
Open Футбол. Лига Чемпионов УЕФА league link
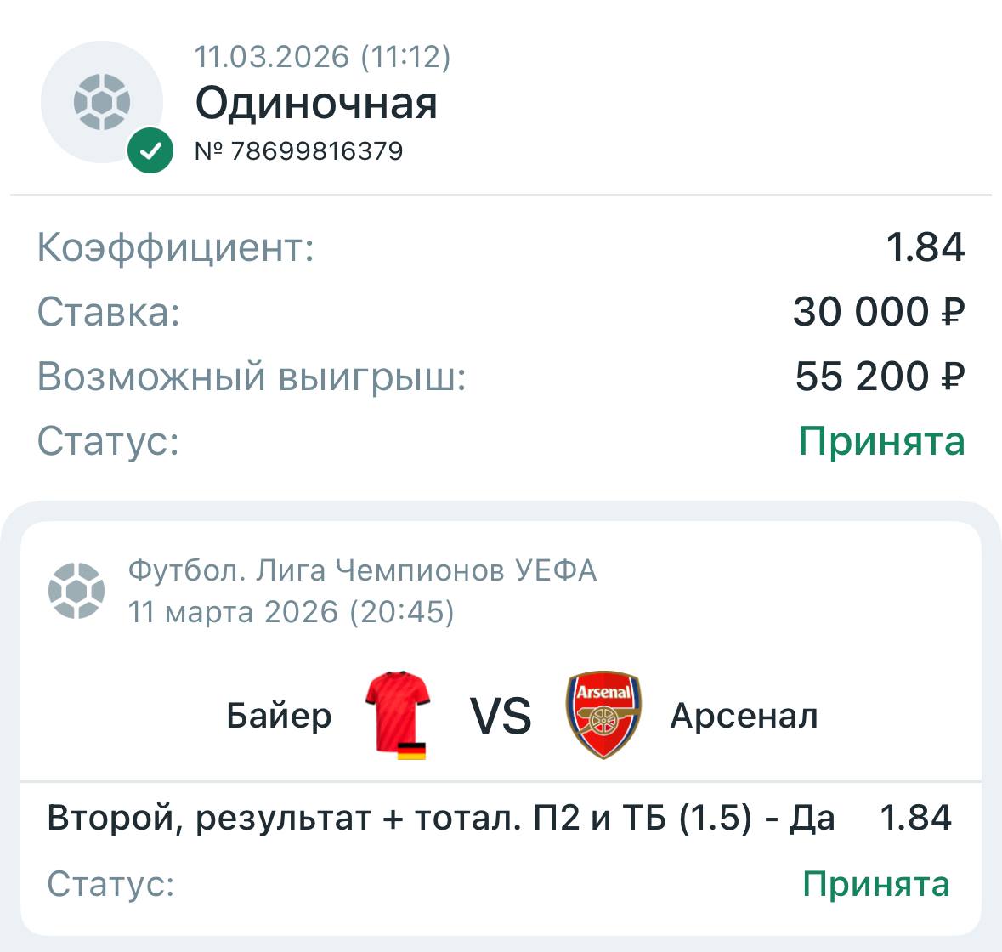(x=362, y=569)
